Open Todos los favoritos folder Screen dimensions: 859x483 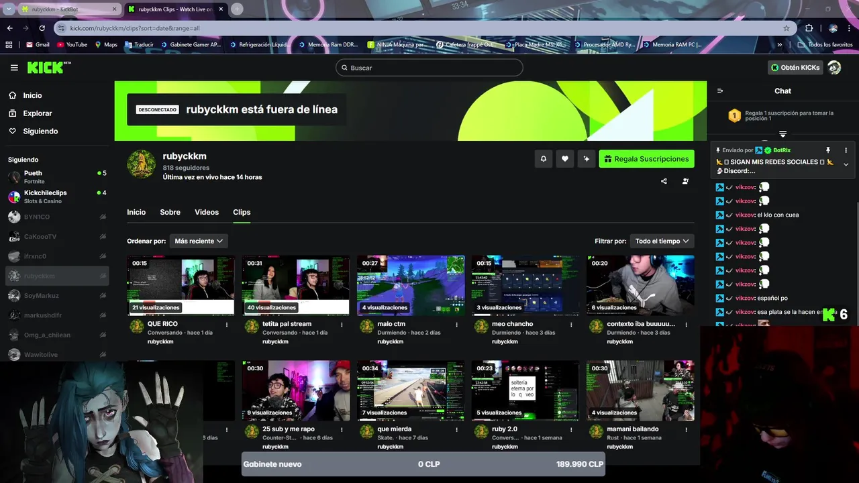click(x=825, y=45)
